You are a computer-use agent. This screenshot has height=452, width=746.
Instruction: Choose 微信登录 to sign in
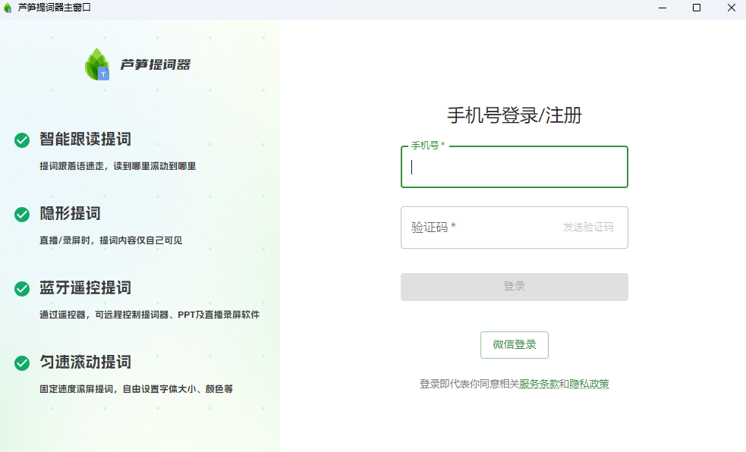(x=514, y=344)
